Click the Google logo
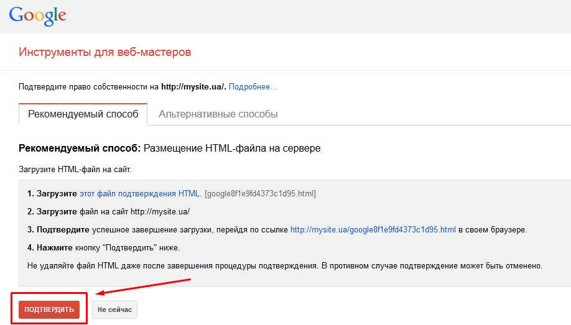This screenshot has width=571, height=325. coord(37,16)
